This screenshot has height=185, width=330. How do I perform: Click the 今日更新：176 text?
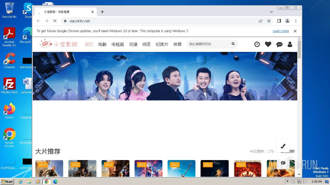[262, 151]
